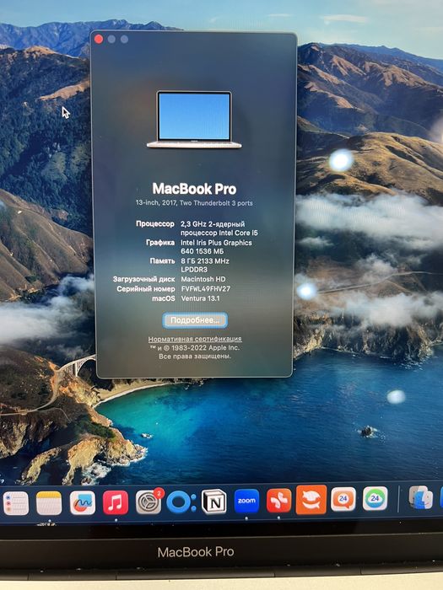
Task: Click the Ventura 13.1 macOS version text
Action: click(201, 298)
